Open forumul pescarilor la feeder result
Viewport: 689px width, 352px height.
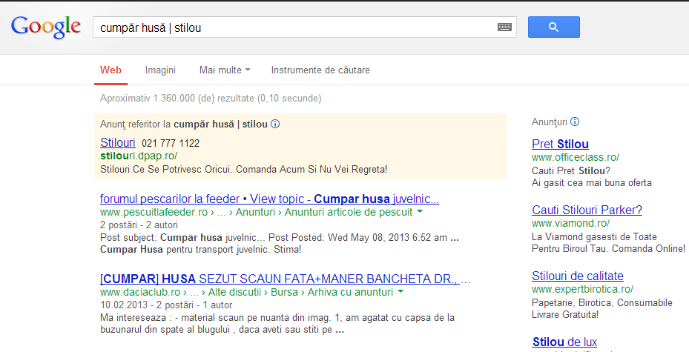269,199
